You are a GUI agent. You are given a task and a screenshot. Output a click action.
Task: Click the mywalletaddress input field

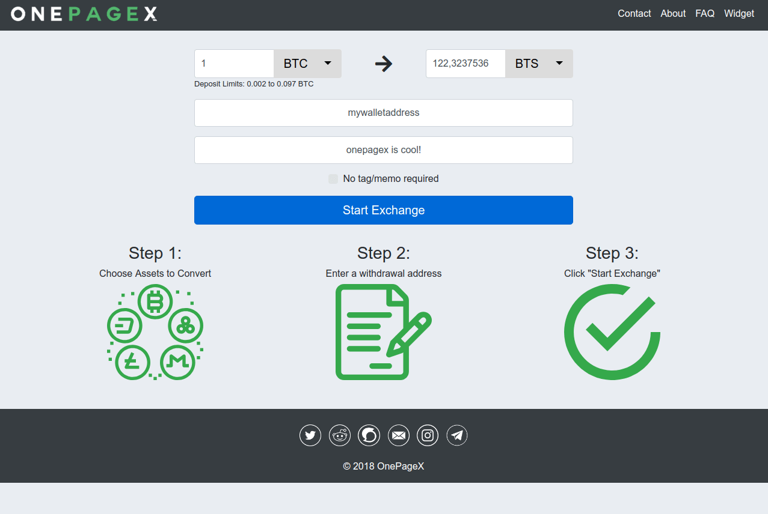tap(384, 113)
